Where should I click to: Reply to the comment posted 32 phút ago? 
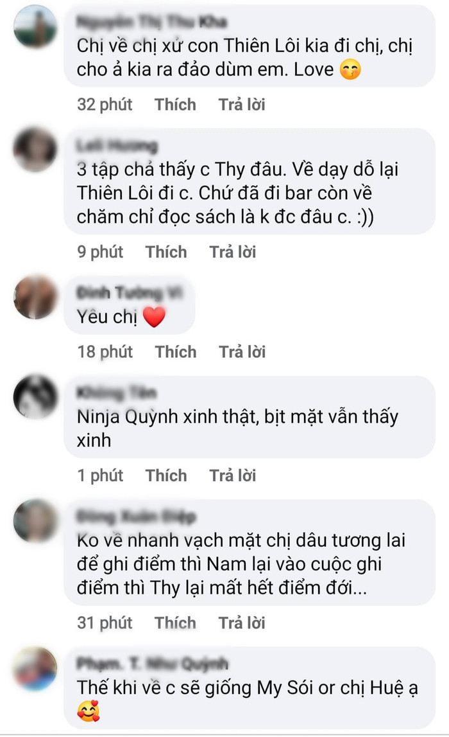(242, 104)
